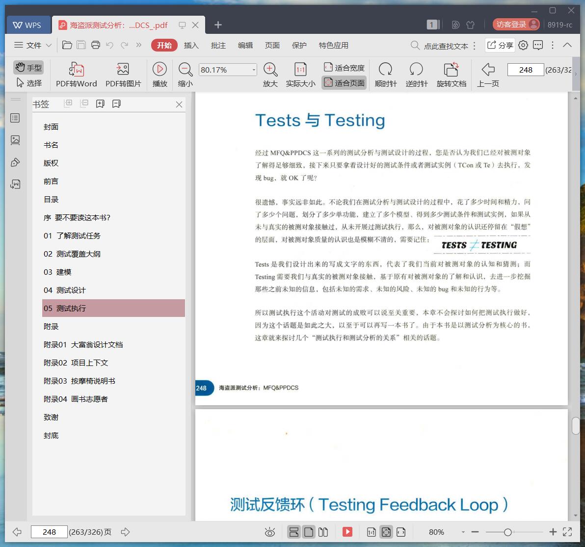Add a new bookmark

point(100,104)
